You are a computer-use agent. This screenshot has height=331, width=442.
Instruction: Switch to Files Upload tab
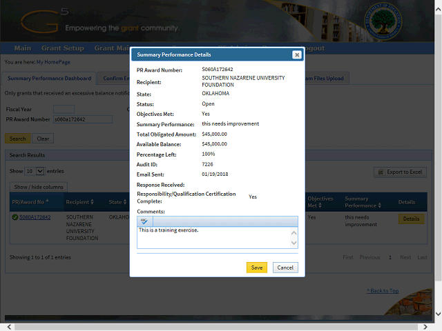tap(327, 78)
